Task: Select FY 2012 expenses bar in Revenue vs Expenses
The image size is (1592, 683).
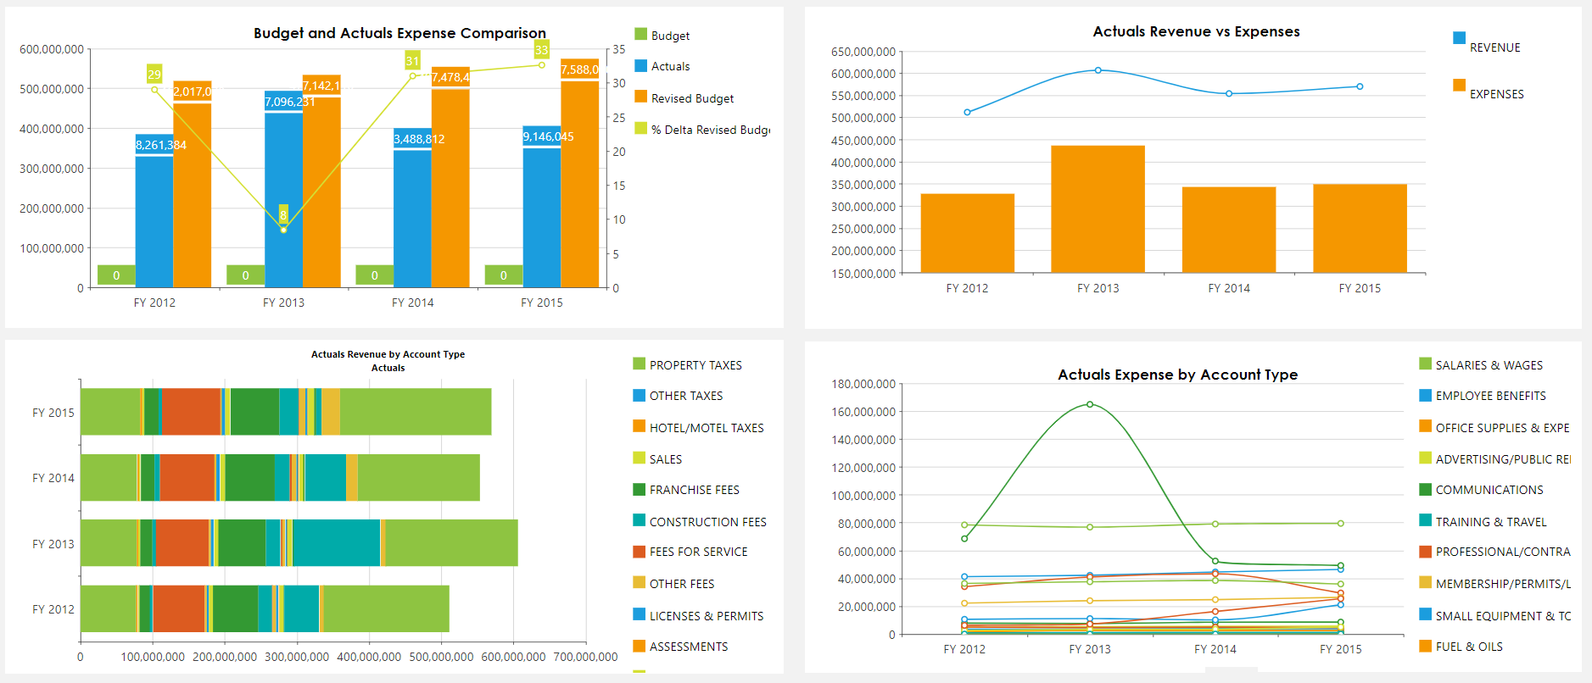Action: coord(967,233)
